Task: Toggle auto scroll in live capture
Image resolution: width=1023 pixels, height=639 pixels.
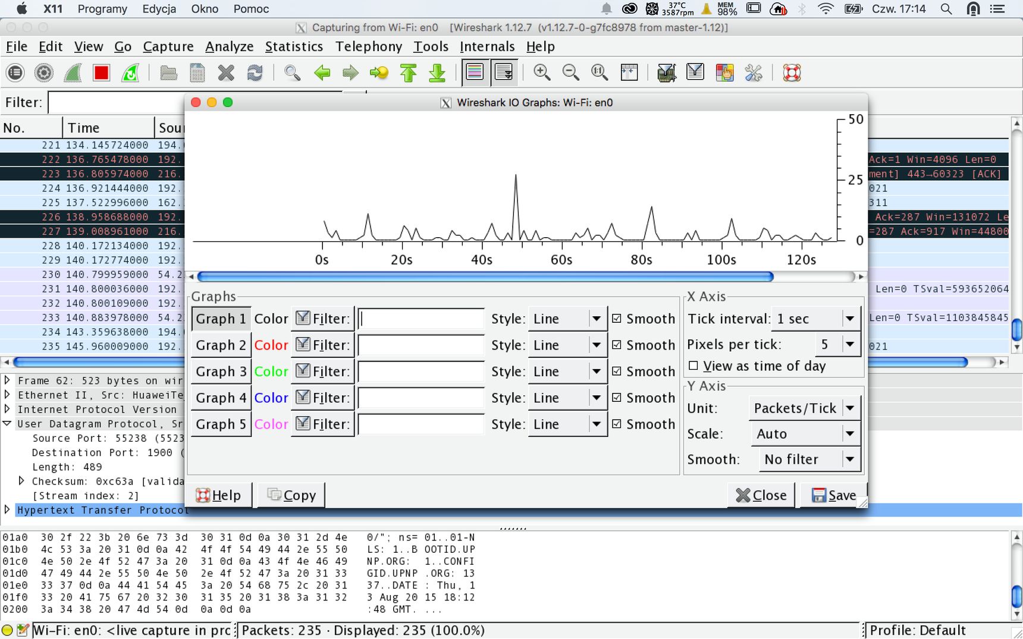Action: tap(504, 73)
